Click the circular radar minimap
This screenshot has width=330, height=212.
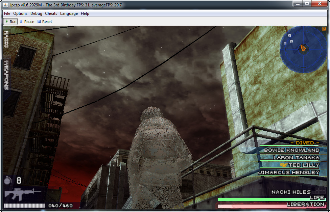(x=303, y=49)
